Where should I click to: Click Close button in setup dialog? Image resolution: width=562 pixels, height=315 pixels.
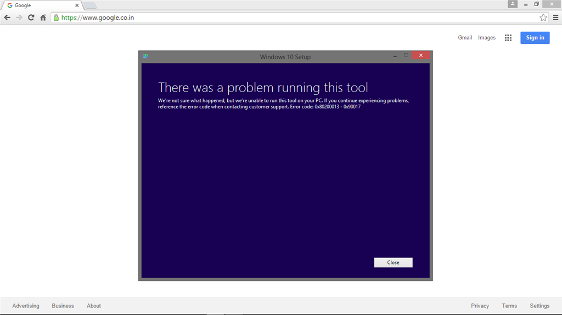click(393, 262)
